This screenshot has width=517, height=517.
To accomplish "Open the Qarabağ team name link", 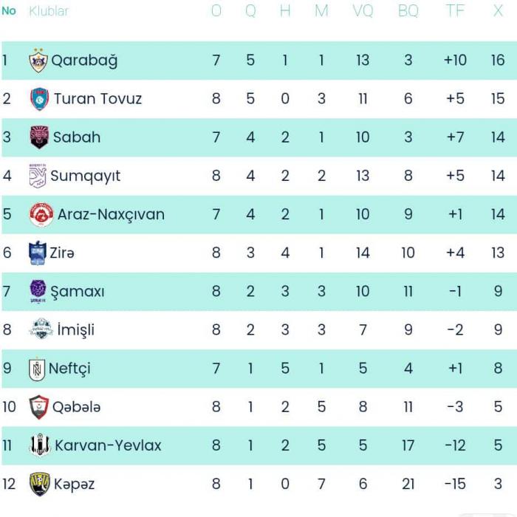I will 84,61.
